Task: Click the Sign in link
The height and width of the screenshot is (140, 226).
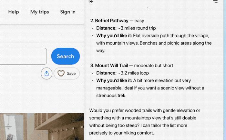Action: [x=68, y=12]
